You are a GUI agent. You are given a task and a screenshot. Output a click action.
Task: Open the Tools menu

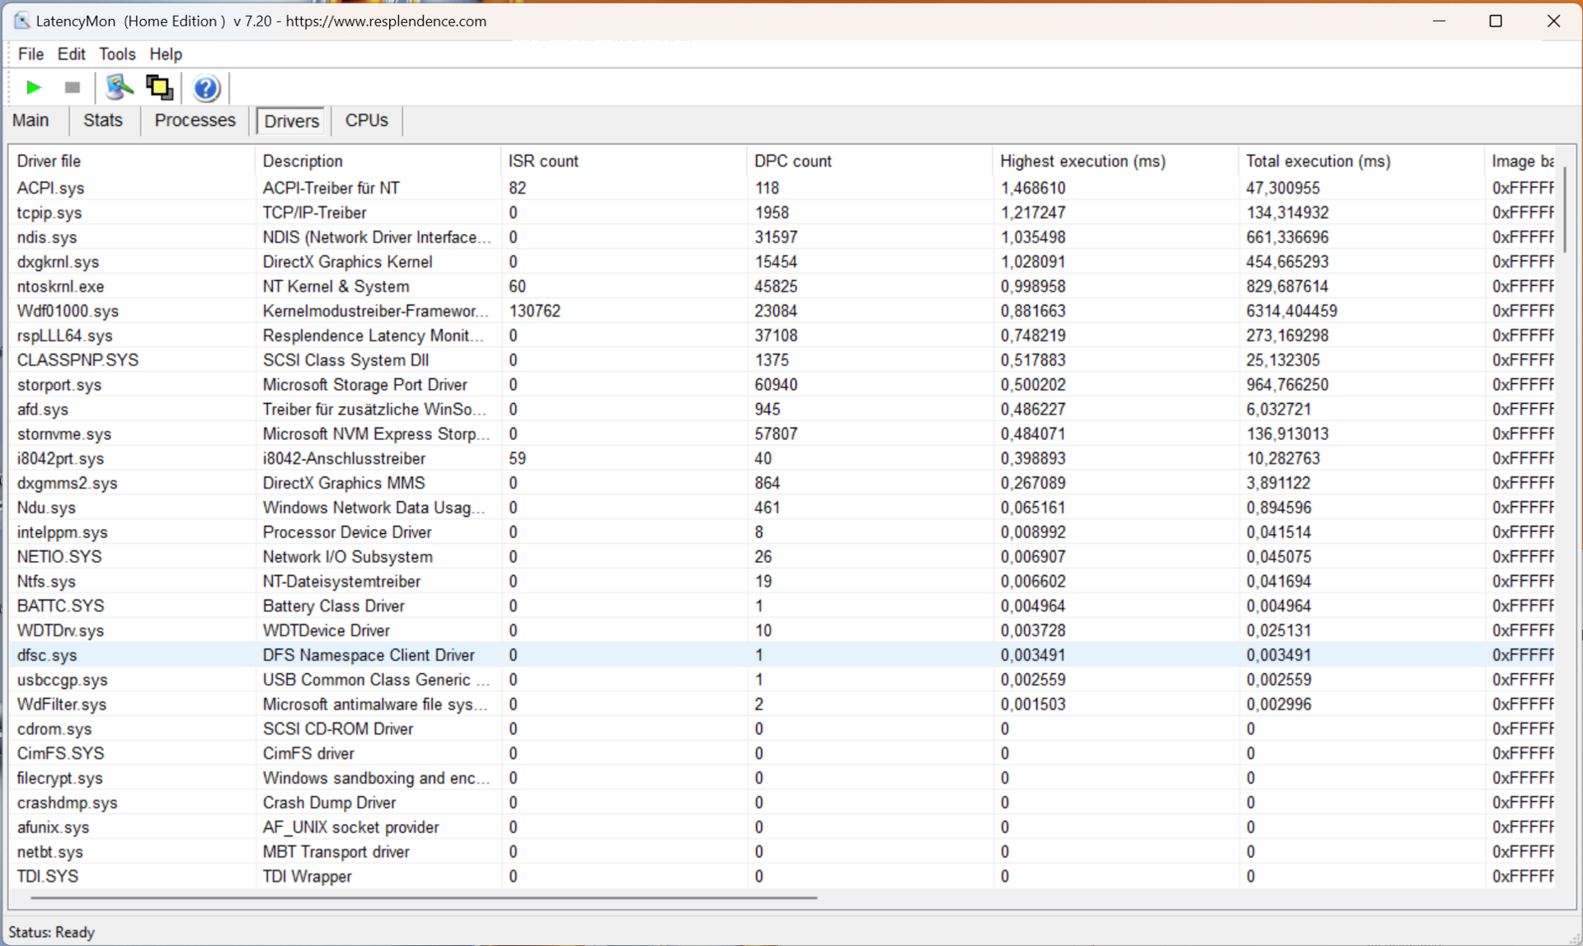pyautogui.click(x=117, y=54)
